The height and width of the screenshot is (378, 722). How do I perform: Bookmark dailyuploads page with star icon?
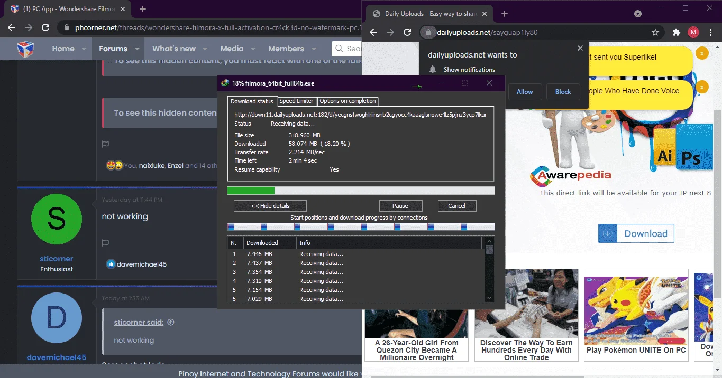click(655, 32)
